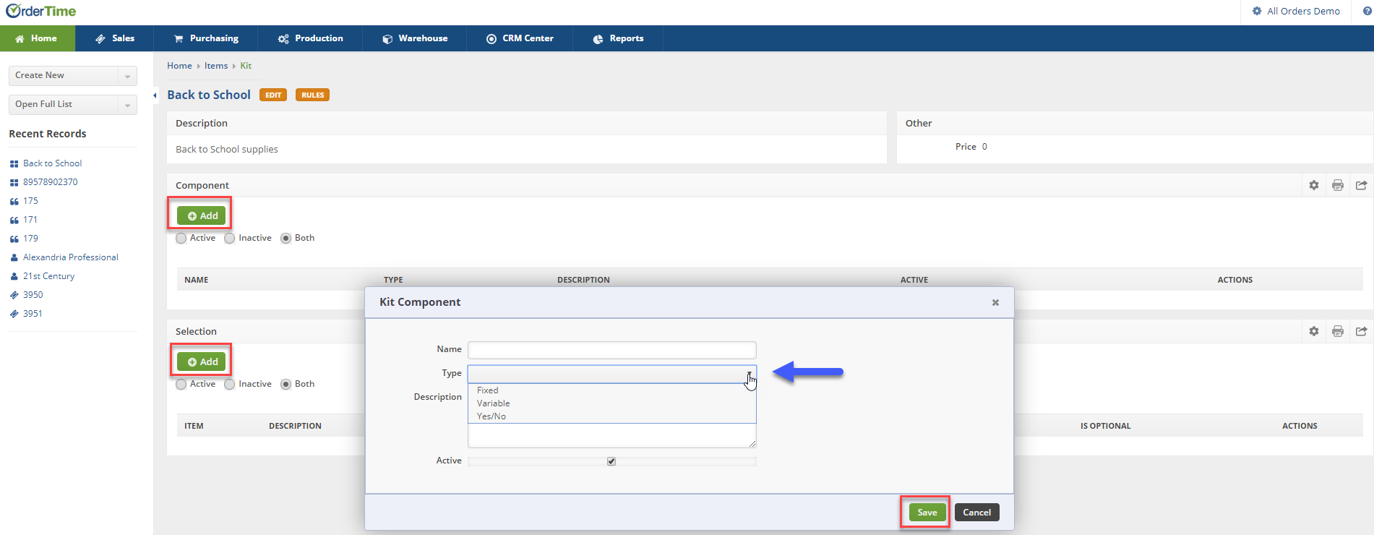Open recent record 3951
Image resolution: width=1374 pixels, height=535 pixels.
pyautogui.click(x=33, y=314)
